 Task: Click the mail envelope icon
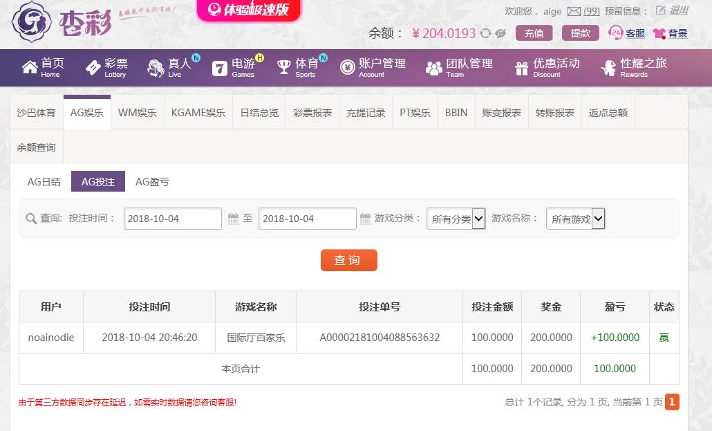574,11
